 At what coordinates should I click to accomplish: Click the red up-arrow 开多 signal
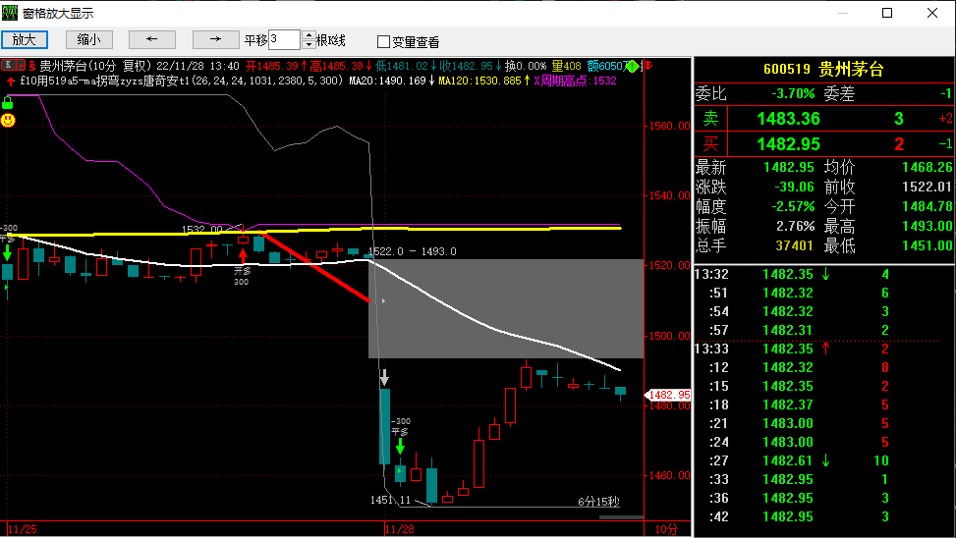click(243, 255)
